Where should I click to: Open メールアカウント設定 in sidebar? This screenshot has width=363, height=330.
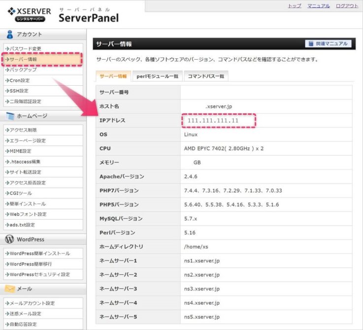[43, 303]
